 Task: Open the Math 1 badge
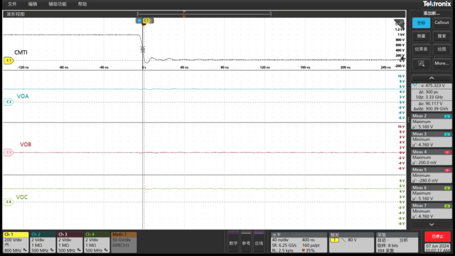pyautogui.click(x=124, y=242)
